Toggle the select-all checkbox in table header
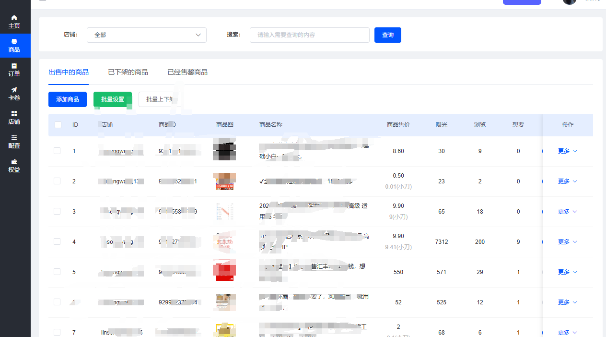This screenshot has width=606, height=337. pos(58,124)
